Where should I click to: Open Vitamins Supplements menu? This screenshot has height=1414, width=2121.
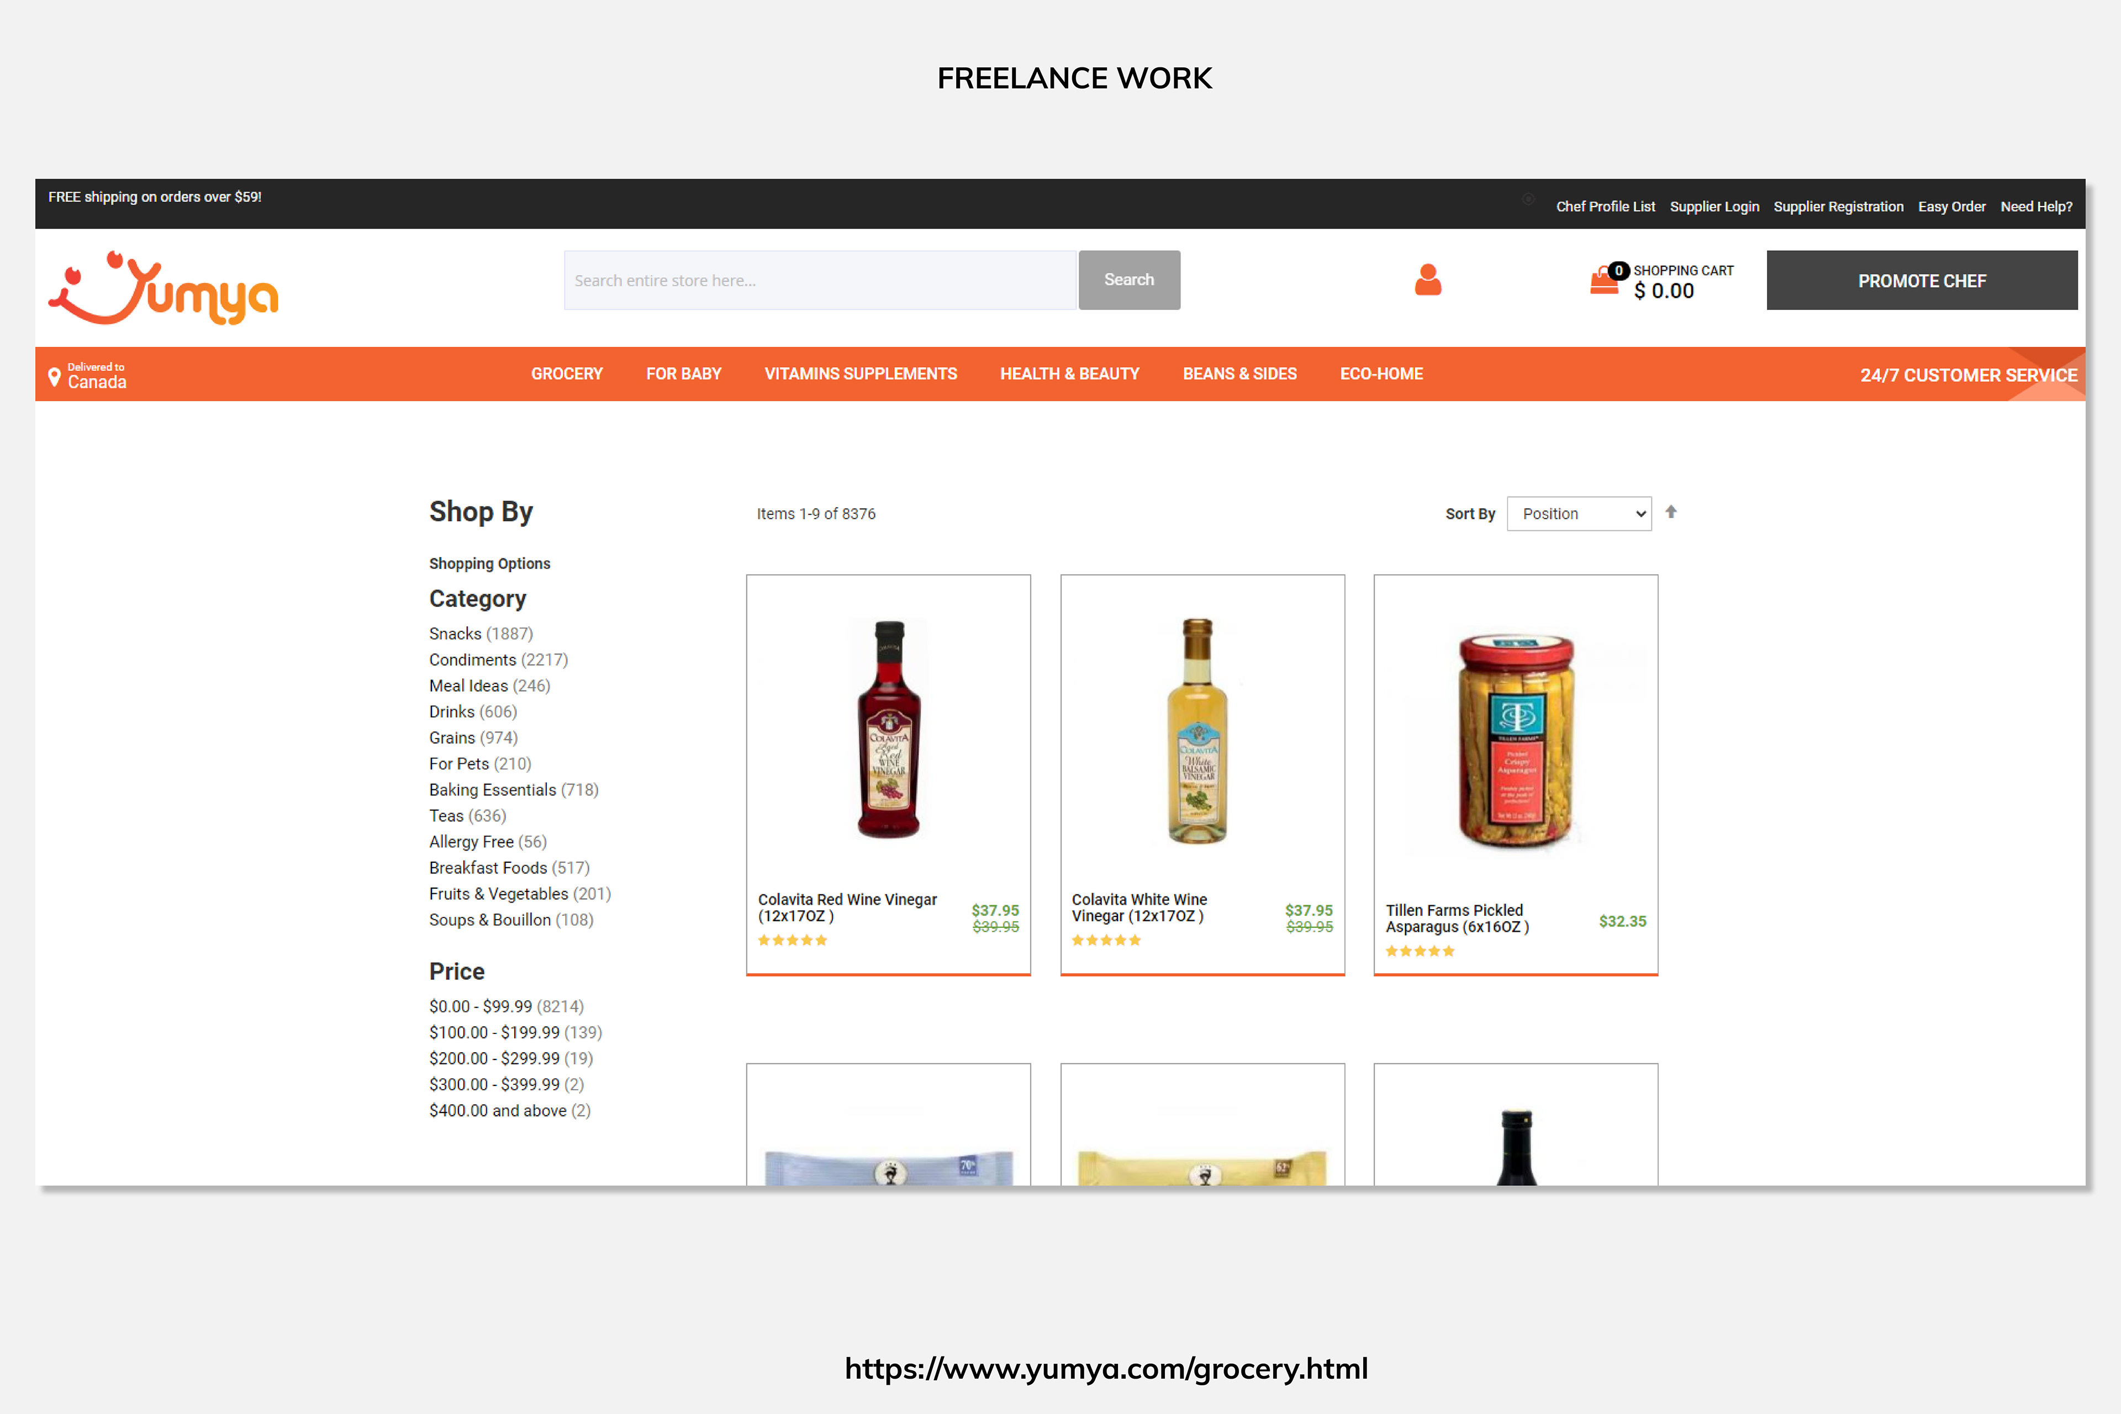861,374
